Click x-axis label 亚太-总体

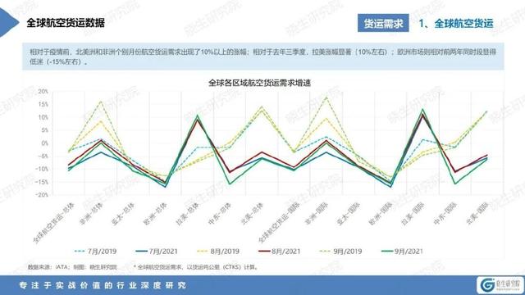(124, 213)
